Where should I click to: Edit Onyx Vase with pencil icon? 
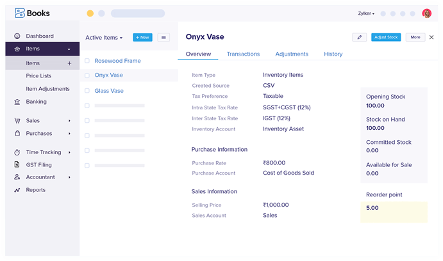[x=360, y=37]
